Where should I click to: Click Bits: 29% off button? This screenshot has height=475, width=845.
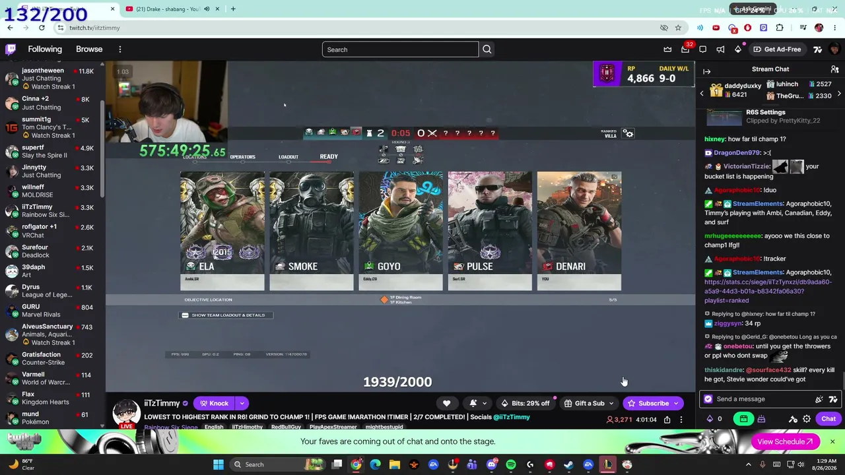525,403
